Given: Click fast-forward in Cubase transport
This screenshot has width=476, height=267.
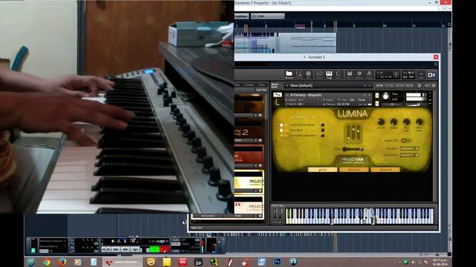Looking at the screenshot, I should [x=126, y=249].
